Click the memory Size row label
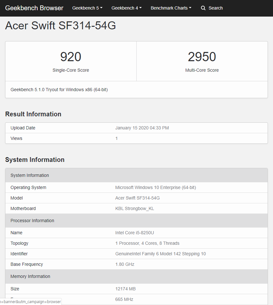The height and width of the screenshot is (305, 273). pyautogui.click(x=15, y=289)
